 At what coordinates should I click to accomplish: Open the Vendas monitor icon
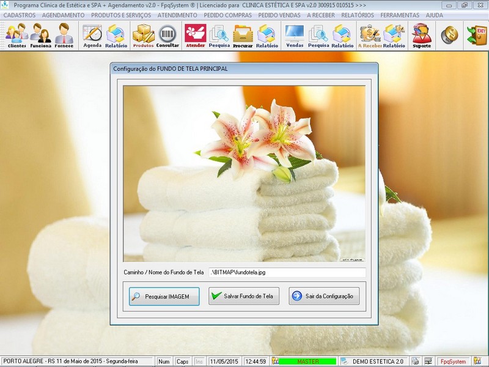click(x=295, y=36)
